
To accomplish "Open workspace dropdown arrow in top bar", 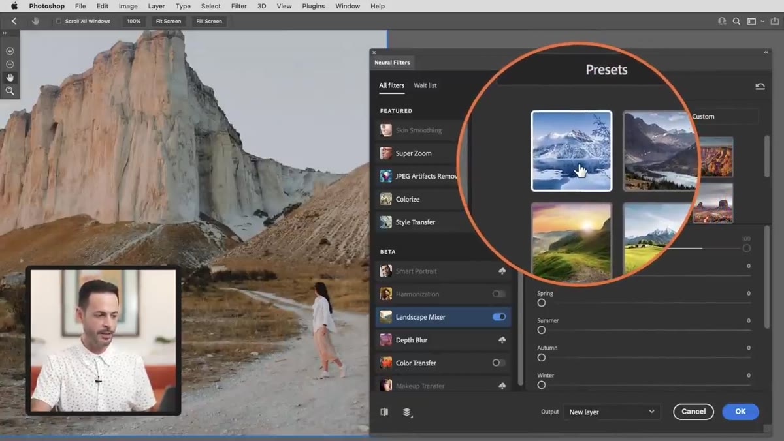I will (x=762, y=22).
